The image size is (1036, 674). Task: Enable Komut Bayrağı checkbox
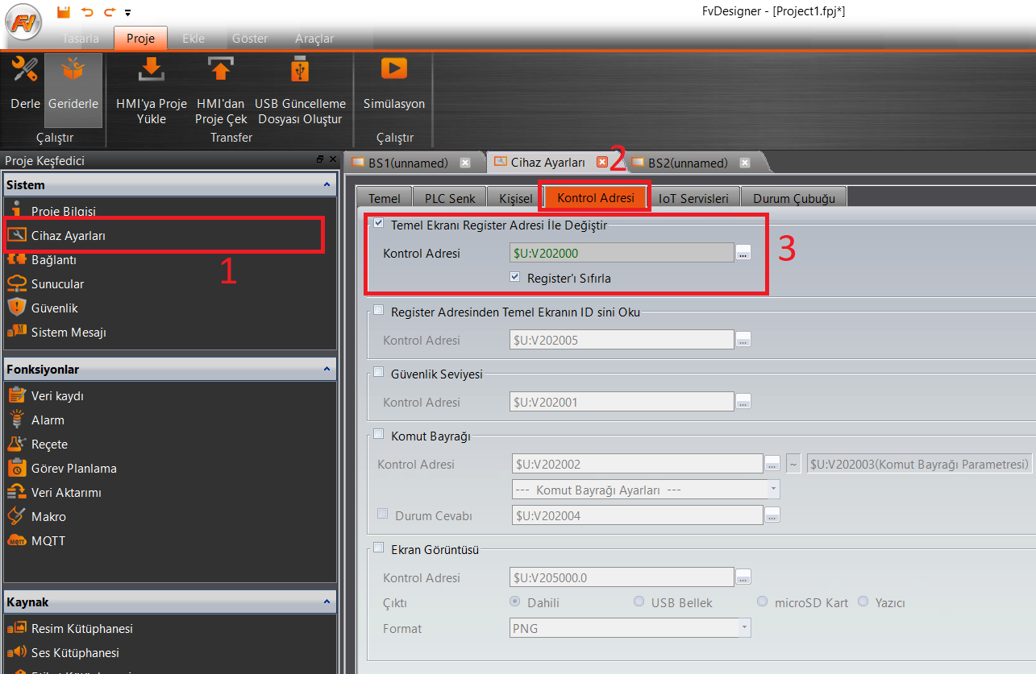[x=379, y=435]
